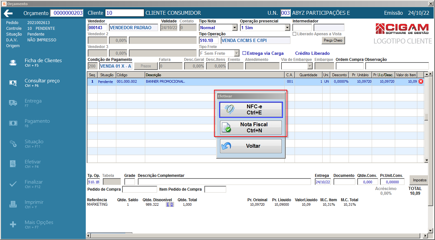The height and width of the screenshot is (240, 435).
Task: Expand the Operação presencial dropdown
Action: [x=287, y=28]
